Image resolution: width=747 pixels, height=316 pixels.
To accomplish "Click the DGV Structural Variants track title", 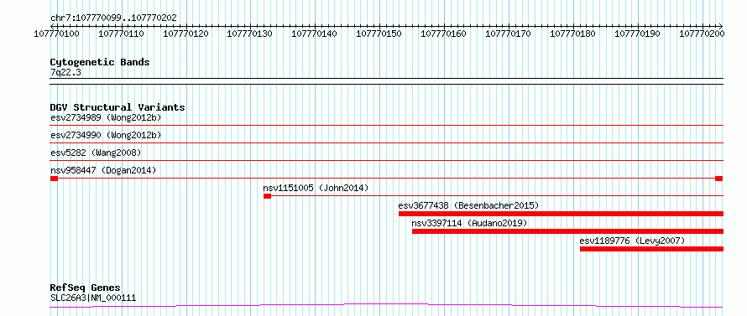I will (118, 107).
